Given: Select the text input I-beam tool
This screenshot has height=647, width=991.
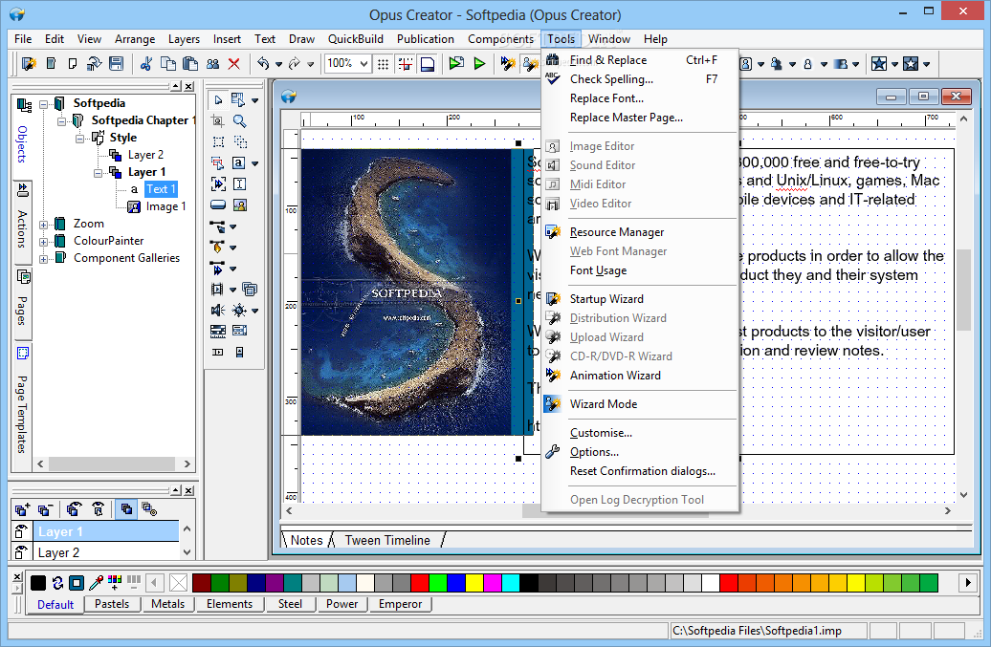Looking at the screenshot, I should coord(239,184).
